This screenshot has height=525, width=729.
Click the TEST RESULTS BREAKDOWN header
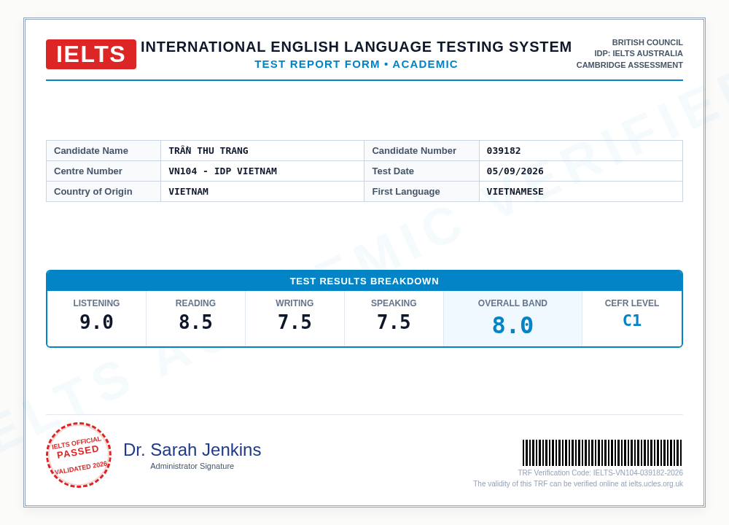(x=364, y=281)
